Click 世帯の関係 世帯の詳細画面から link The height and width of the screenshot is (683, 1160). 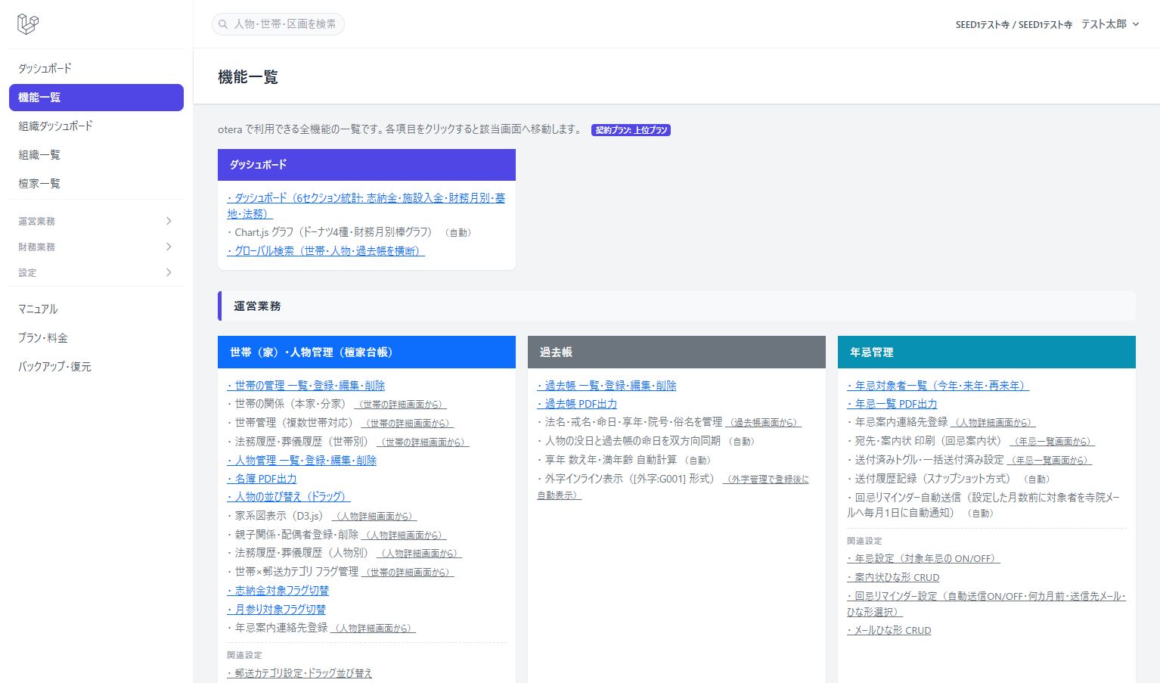[400, 405]
